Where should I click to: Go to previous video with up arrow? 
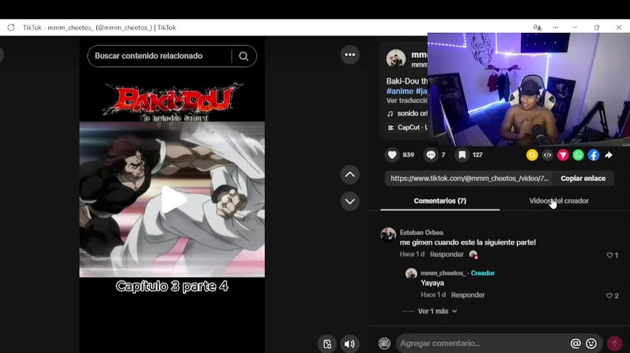click(x=350, y=175)
